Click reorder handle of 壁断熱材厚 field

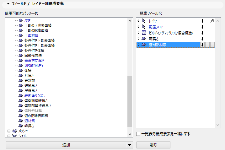138,45
